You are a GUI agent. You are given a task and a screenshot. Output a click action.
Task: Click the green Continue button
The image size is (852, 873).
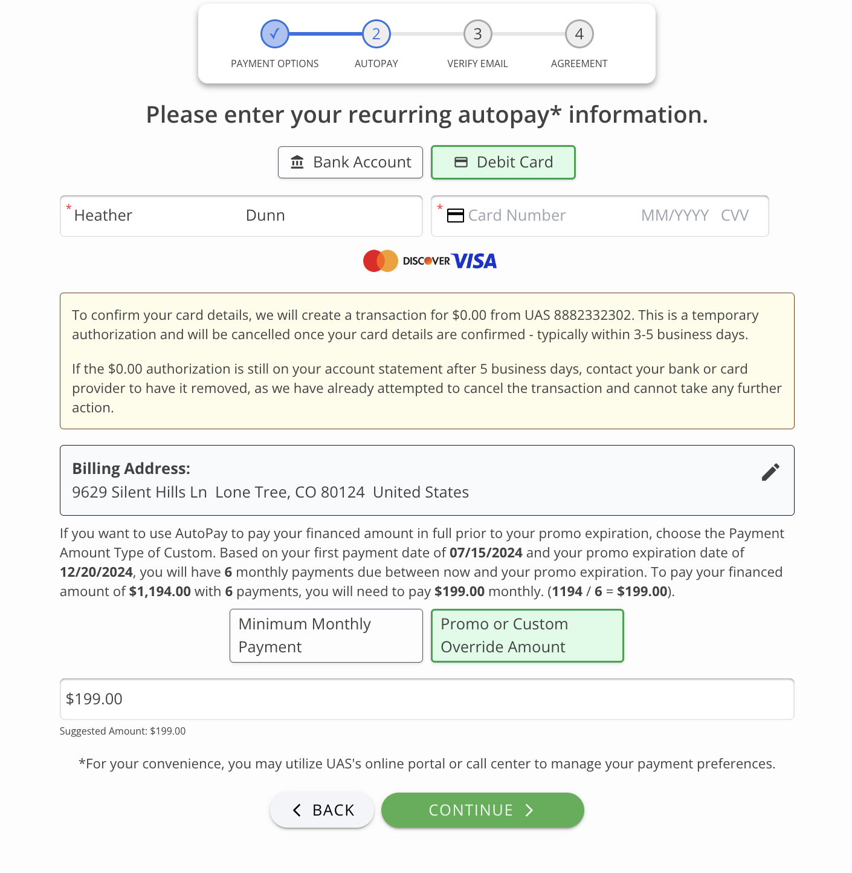(483, 810)
